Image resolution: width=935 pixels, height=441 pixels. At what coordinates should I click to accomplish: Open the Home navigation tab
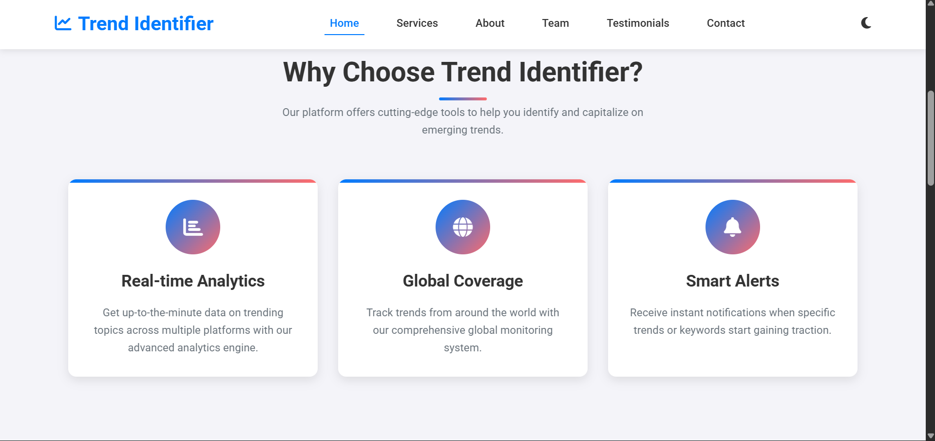[x=344, y=23]
